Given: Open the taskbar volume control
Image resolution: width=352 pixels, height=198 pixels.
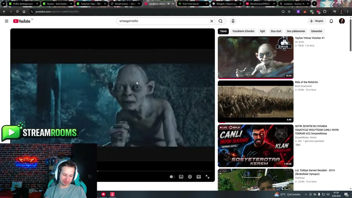Looking at the screenshot, I should click(328, 194).
